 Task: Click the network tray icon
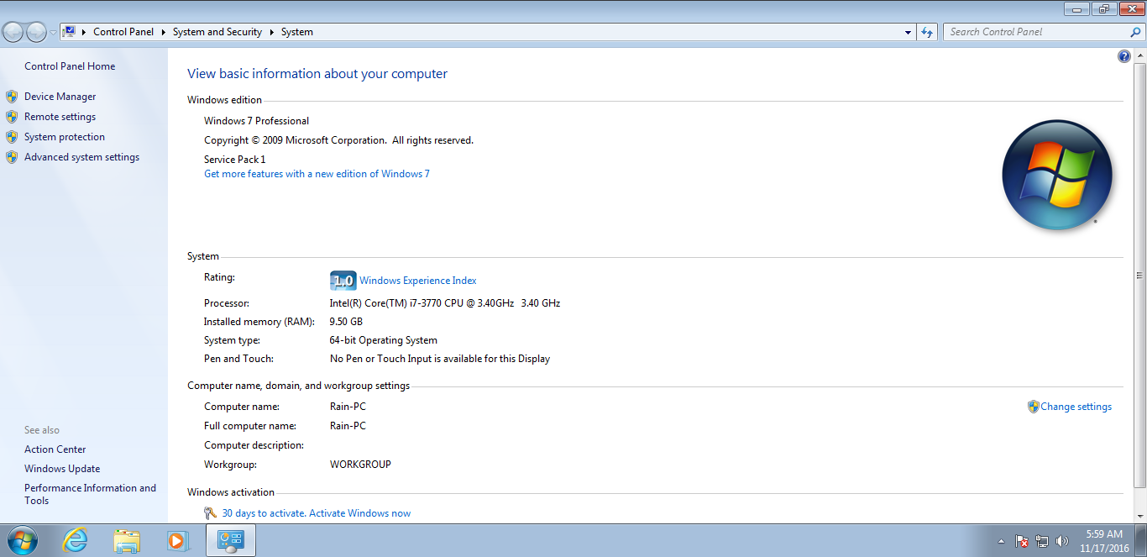coord(1042,541)
